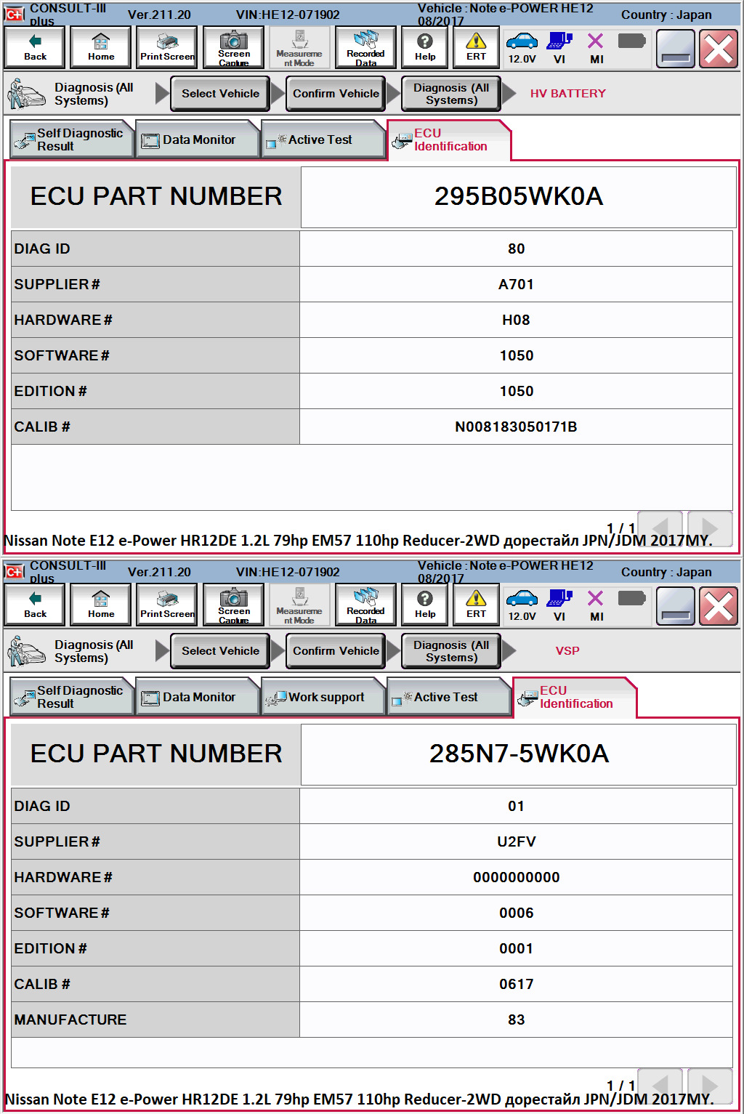Click Confirm Vehicle step in HV BATTERY window
The height and width of the screenshot is (1114, 744).
click(x=336, y=94)
